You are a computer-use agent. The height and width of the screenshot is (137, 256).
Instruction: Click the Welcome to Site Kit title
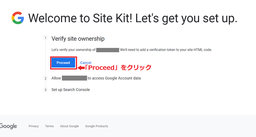click(x=133, y=18)
